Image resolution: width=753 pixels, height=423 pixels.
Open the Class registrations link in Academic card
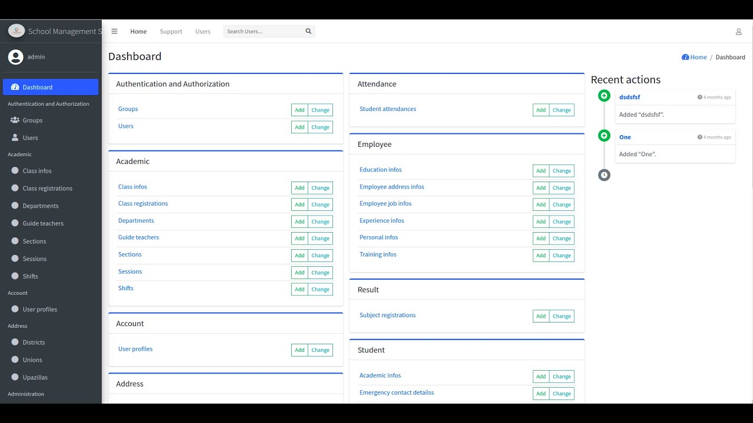click(x=143, y=203)
